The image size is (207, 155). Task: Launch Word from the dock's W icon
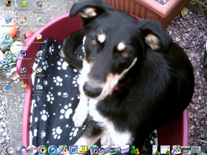pyautogui.click(x=74, y=150)
